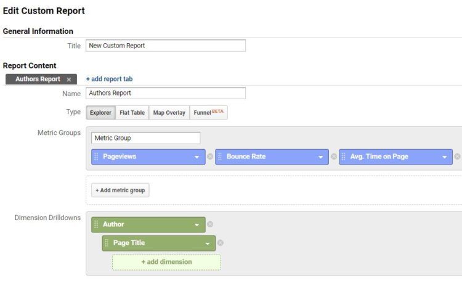Image resolution: width=462 pixels, height=286 pixels.
Task: Select the Authors Report tab
Action: pos(38,80)
